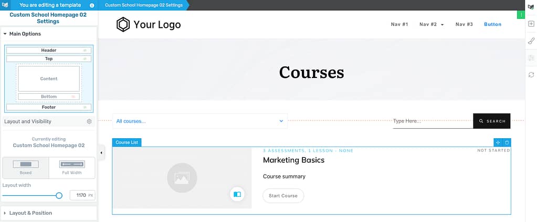The image size is (537, 222).
Task: Toggle Top section visibility eye
Action: 85,59
